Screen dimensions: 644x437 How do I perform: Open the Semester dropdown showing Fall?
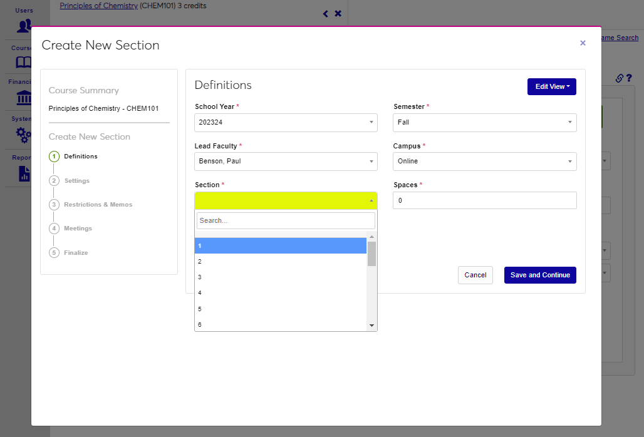tap(484, 123)
